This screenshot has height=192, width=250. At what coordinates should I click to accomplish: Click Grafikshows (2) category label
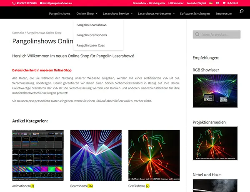point(139,186)
